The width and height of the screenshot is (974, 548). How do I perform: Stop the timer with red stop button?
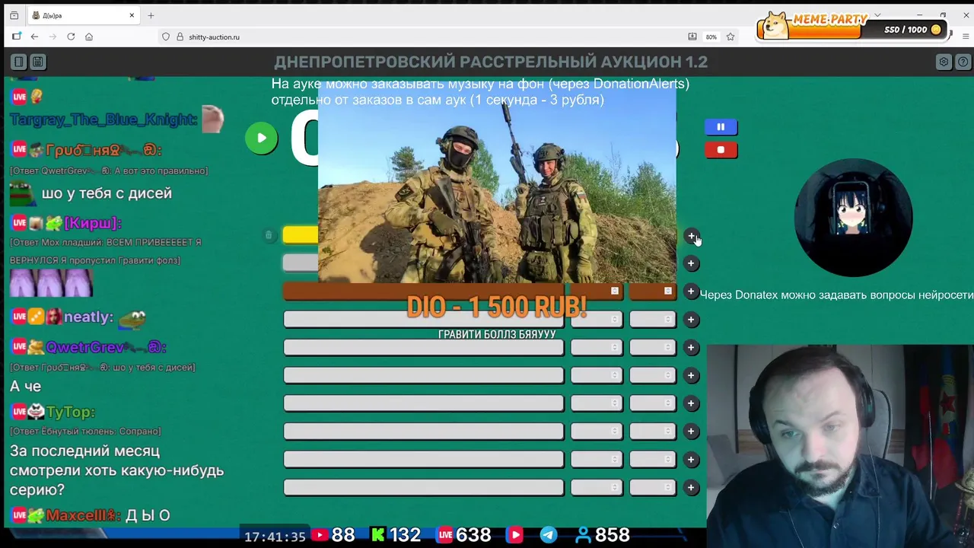point(721,150)
